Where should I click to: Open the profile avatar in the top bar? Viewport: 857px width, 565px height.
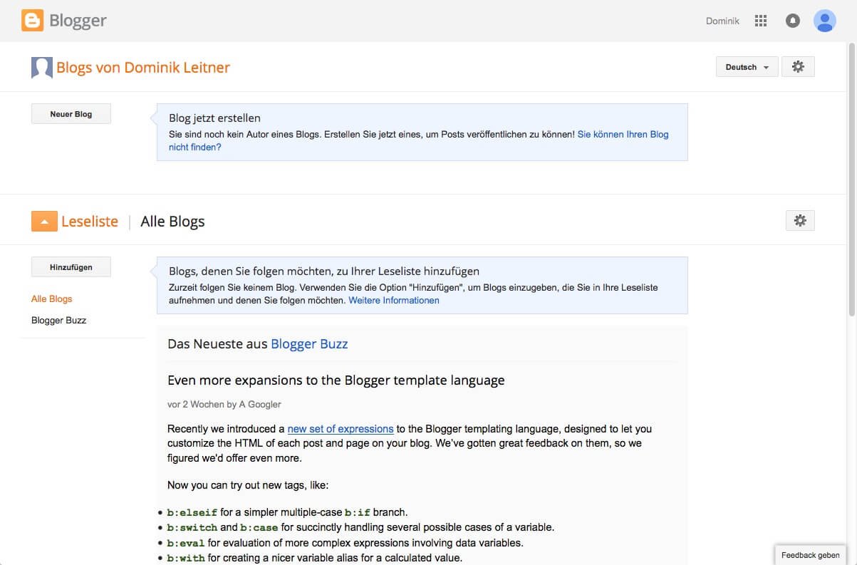point(824,20)
